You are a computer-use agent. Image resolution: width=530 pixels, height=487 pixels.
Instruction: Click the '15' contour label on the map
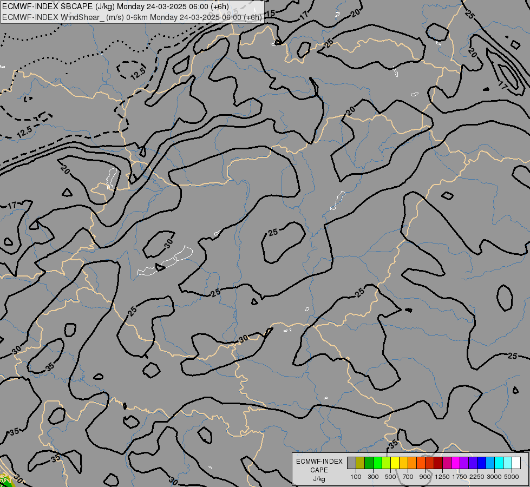click(x=270, y=14)
